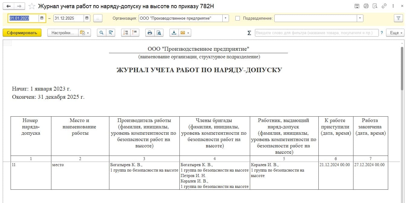Expand the Подразделение dropdown list

tap(360, 18)
